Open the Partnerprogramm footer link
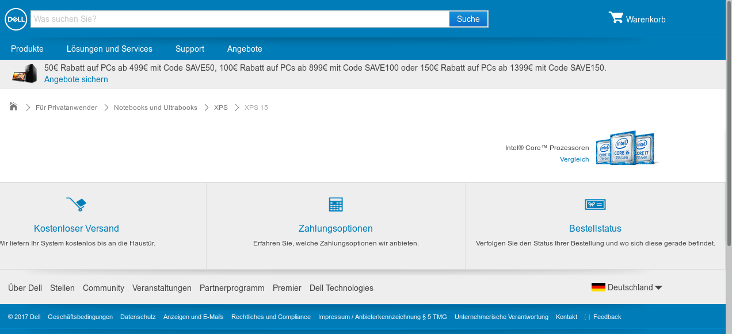Screen dimensions: 732x334 pos(232,288)
